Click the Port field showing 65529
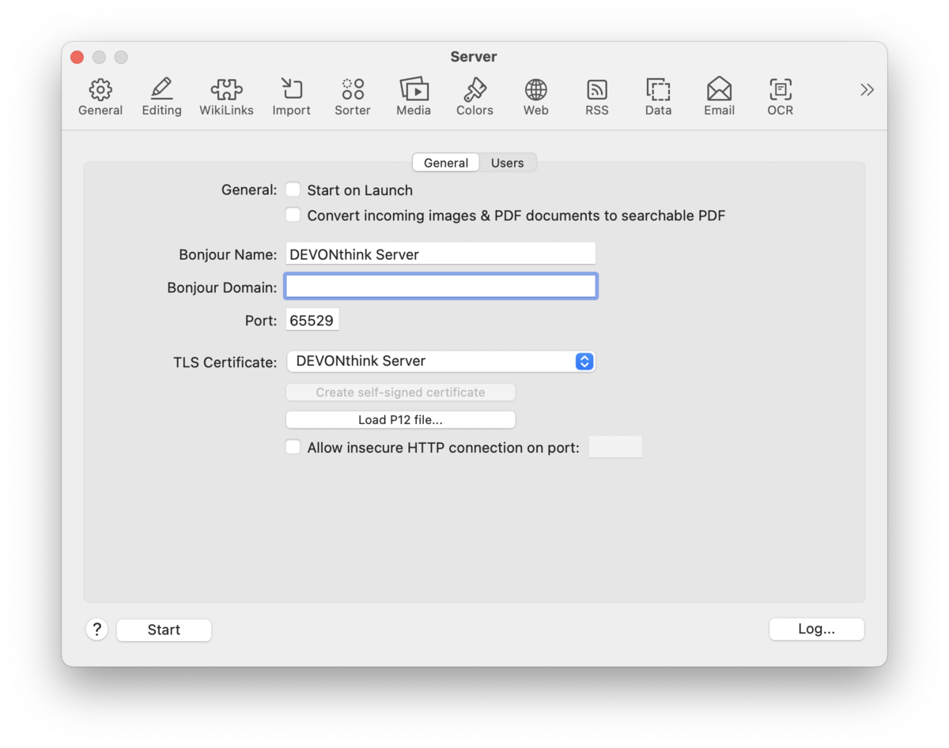The image size is (949, 748). point(312,320)
